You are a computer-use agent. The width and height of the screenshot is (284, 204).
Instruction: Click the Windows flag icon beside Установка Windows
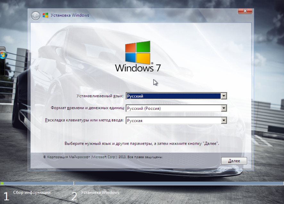point(46,15)
